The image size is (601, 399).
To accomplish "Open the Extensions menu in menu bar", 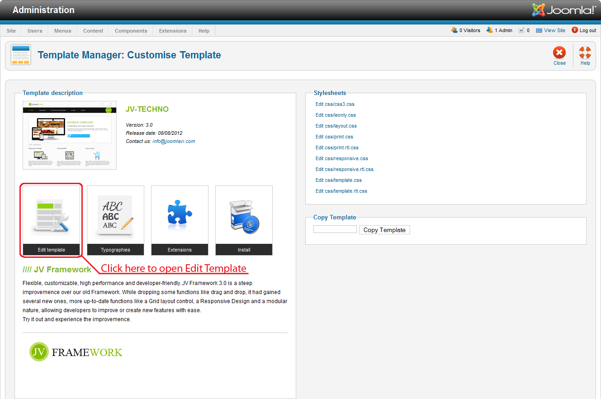I will pyautogui.click(x=173, y=31).
